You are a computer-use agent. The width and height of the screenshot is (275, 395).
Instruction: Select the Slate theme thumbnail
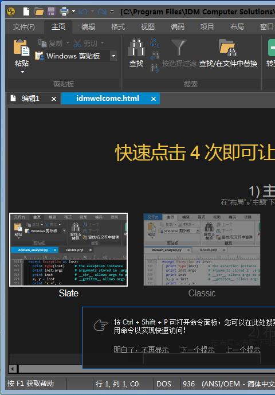click(x=69, y=249)
